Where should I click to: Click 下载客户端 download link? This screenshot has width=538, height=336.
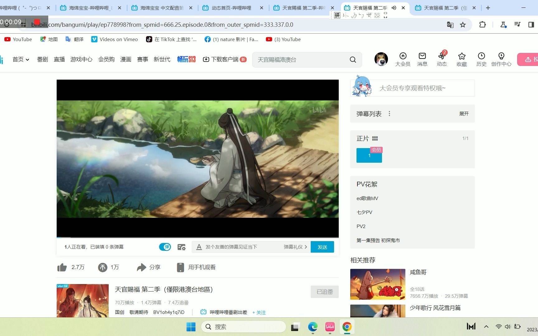click(224, 59)
